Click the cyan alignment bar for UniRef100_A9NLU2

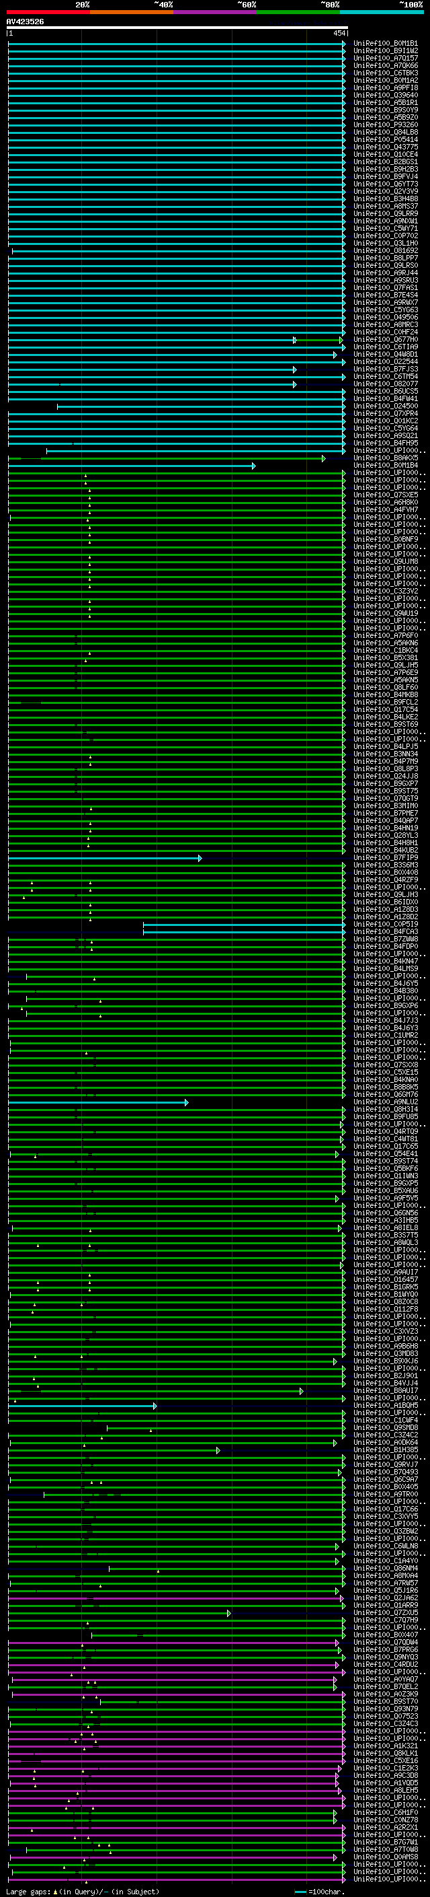[98, 1102]
